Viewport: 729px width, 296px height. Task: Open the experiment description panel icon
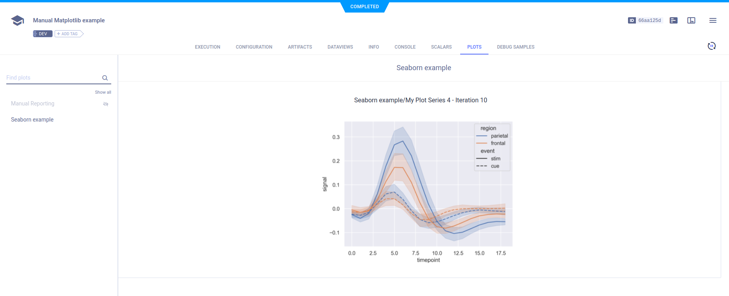point(674,20)
